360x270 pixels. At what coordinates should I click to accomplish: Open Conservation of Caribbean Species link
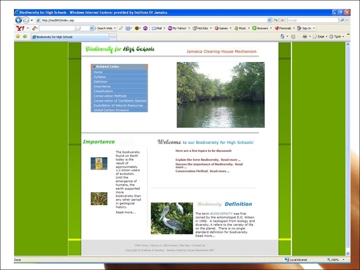pyautogui.click(x=120, y=100)
